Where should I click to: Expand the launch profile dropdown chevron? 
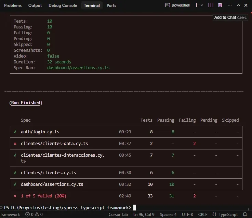(202, 5)
